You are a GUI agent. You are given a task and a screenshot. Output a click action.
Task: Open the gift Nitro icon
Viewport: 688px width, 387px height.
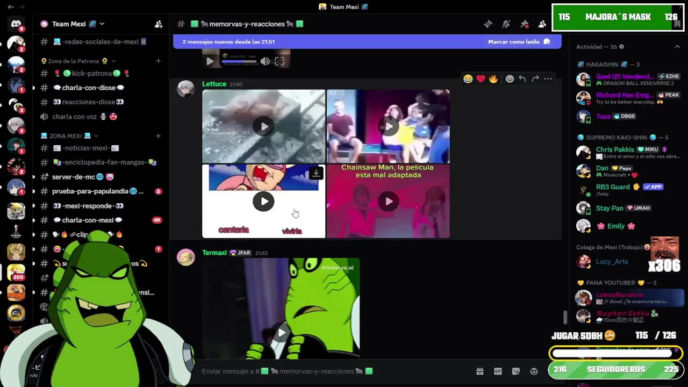(x=480, y=371)
